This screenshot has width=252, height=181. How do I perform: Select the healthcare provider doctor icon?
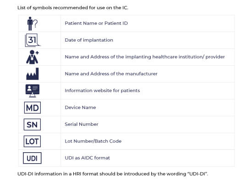click(33, 57)
